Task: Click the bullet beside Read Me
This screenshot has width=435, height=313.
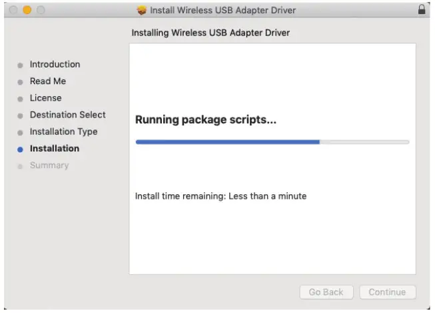Action: pos(21,81)
